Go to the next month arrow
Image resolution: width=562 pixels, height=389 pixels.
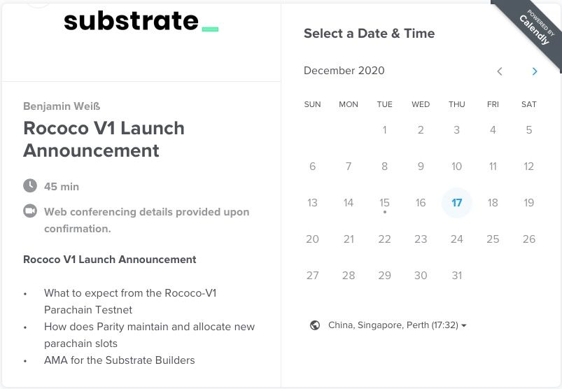pyautogui.click(x=535, y=71)
